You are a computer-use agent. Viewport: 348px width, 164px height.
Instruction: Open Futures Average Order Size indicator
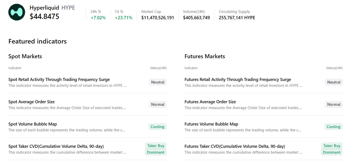click(x=210, y=102)
